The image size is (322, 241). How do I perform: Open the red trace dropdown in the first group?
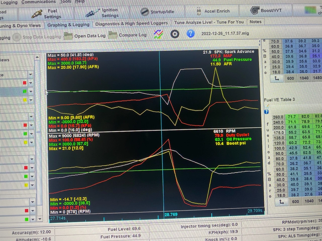[x=31, y=83]
